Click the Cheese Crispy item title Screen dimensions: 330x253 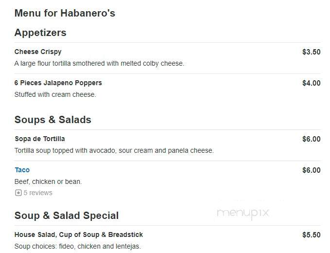point(38,52)
